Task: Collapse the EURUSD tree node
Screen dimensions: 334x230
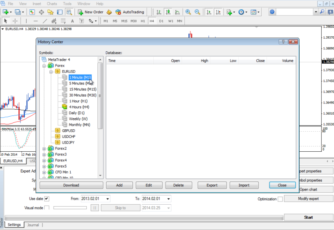Action: 51,72
